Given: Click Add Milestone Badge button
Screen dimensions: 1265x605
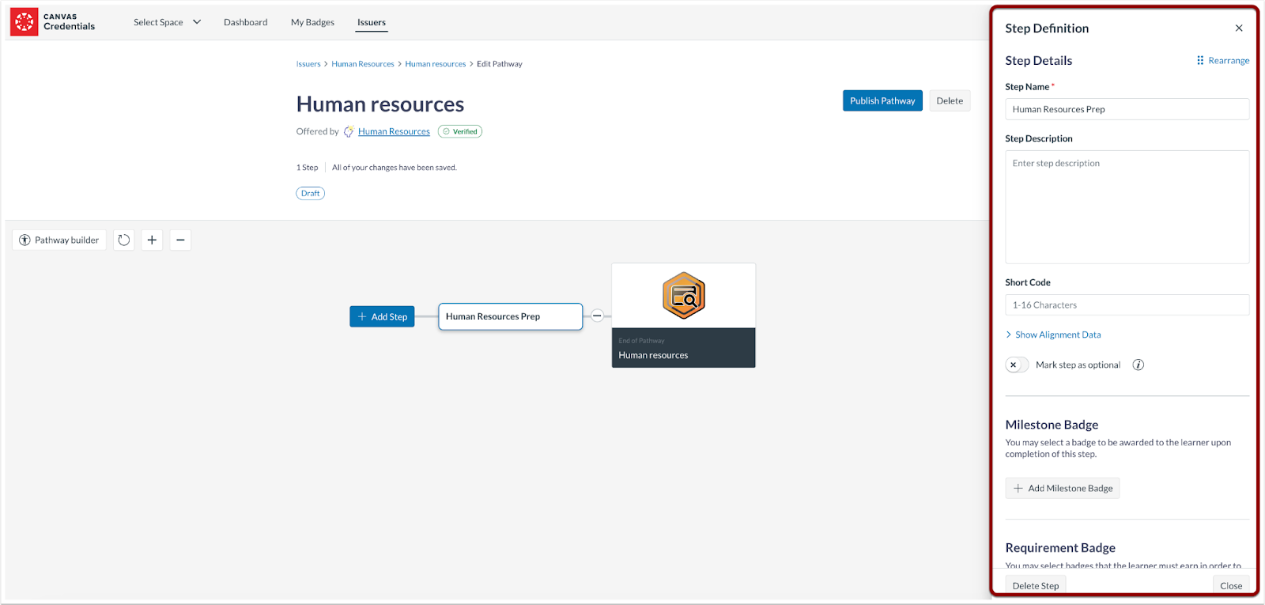Looking at the screenshot, I should pyautogui.click(x=1063, y=488).
